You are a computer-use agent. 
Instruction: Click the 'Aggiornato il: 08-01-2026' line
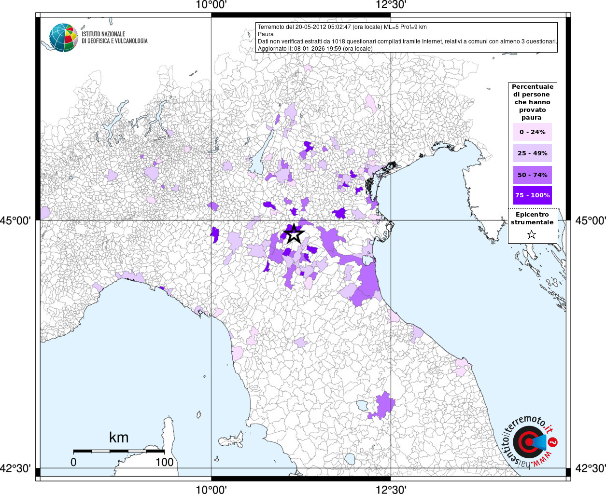click(315, 49)
